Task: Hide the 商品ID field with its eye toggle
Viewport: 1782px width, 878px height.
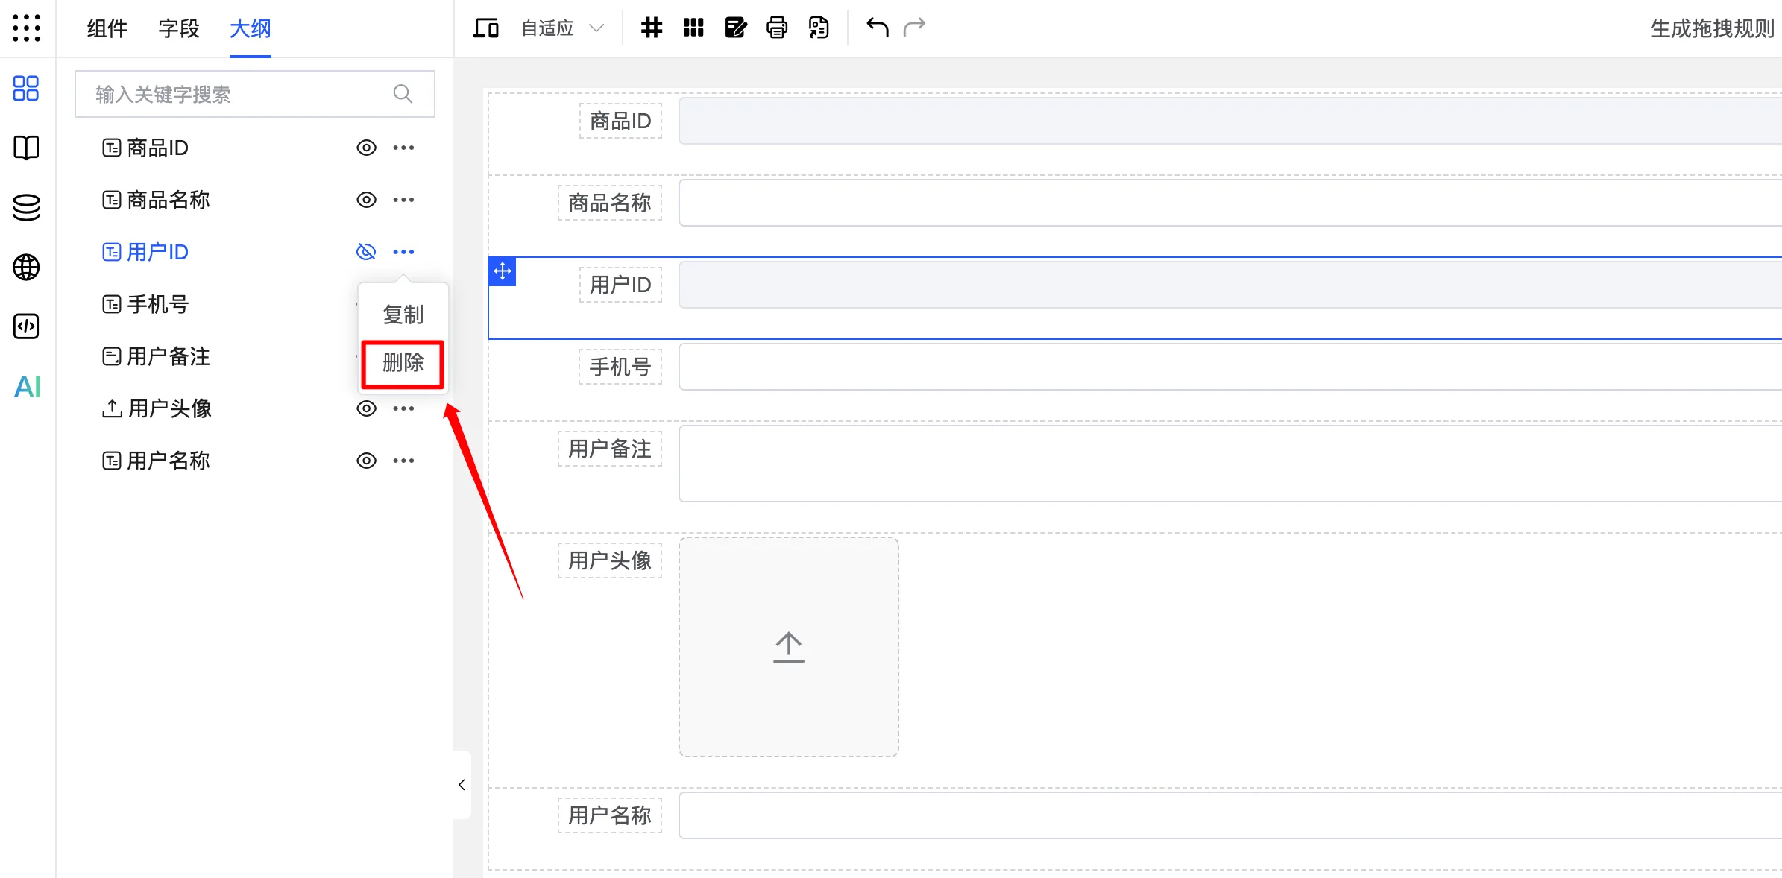Action: pyautogui.click(x=366, y=148)
